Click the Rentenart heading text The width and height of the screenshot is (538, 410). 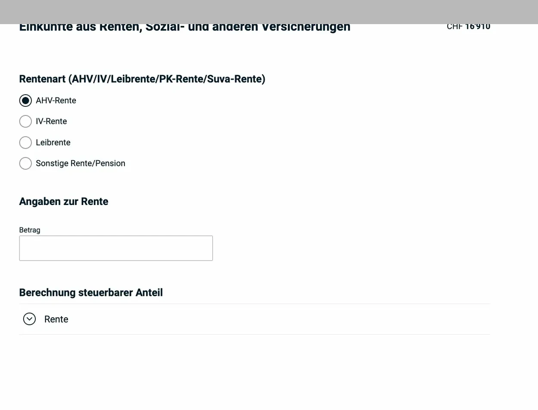coord(142,79)
